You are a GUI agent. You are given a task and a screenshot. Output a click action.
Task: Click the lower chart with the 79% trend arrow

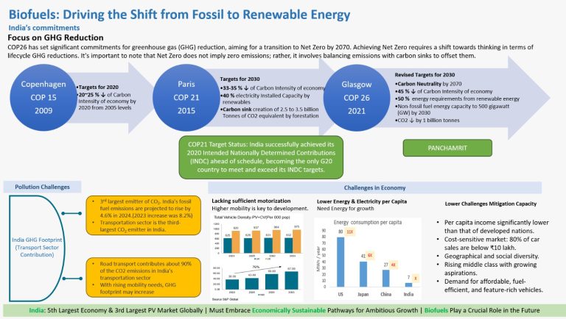[257, 281]
